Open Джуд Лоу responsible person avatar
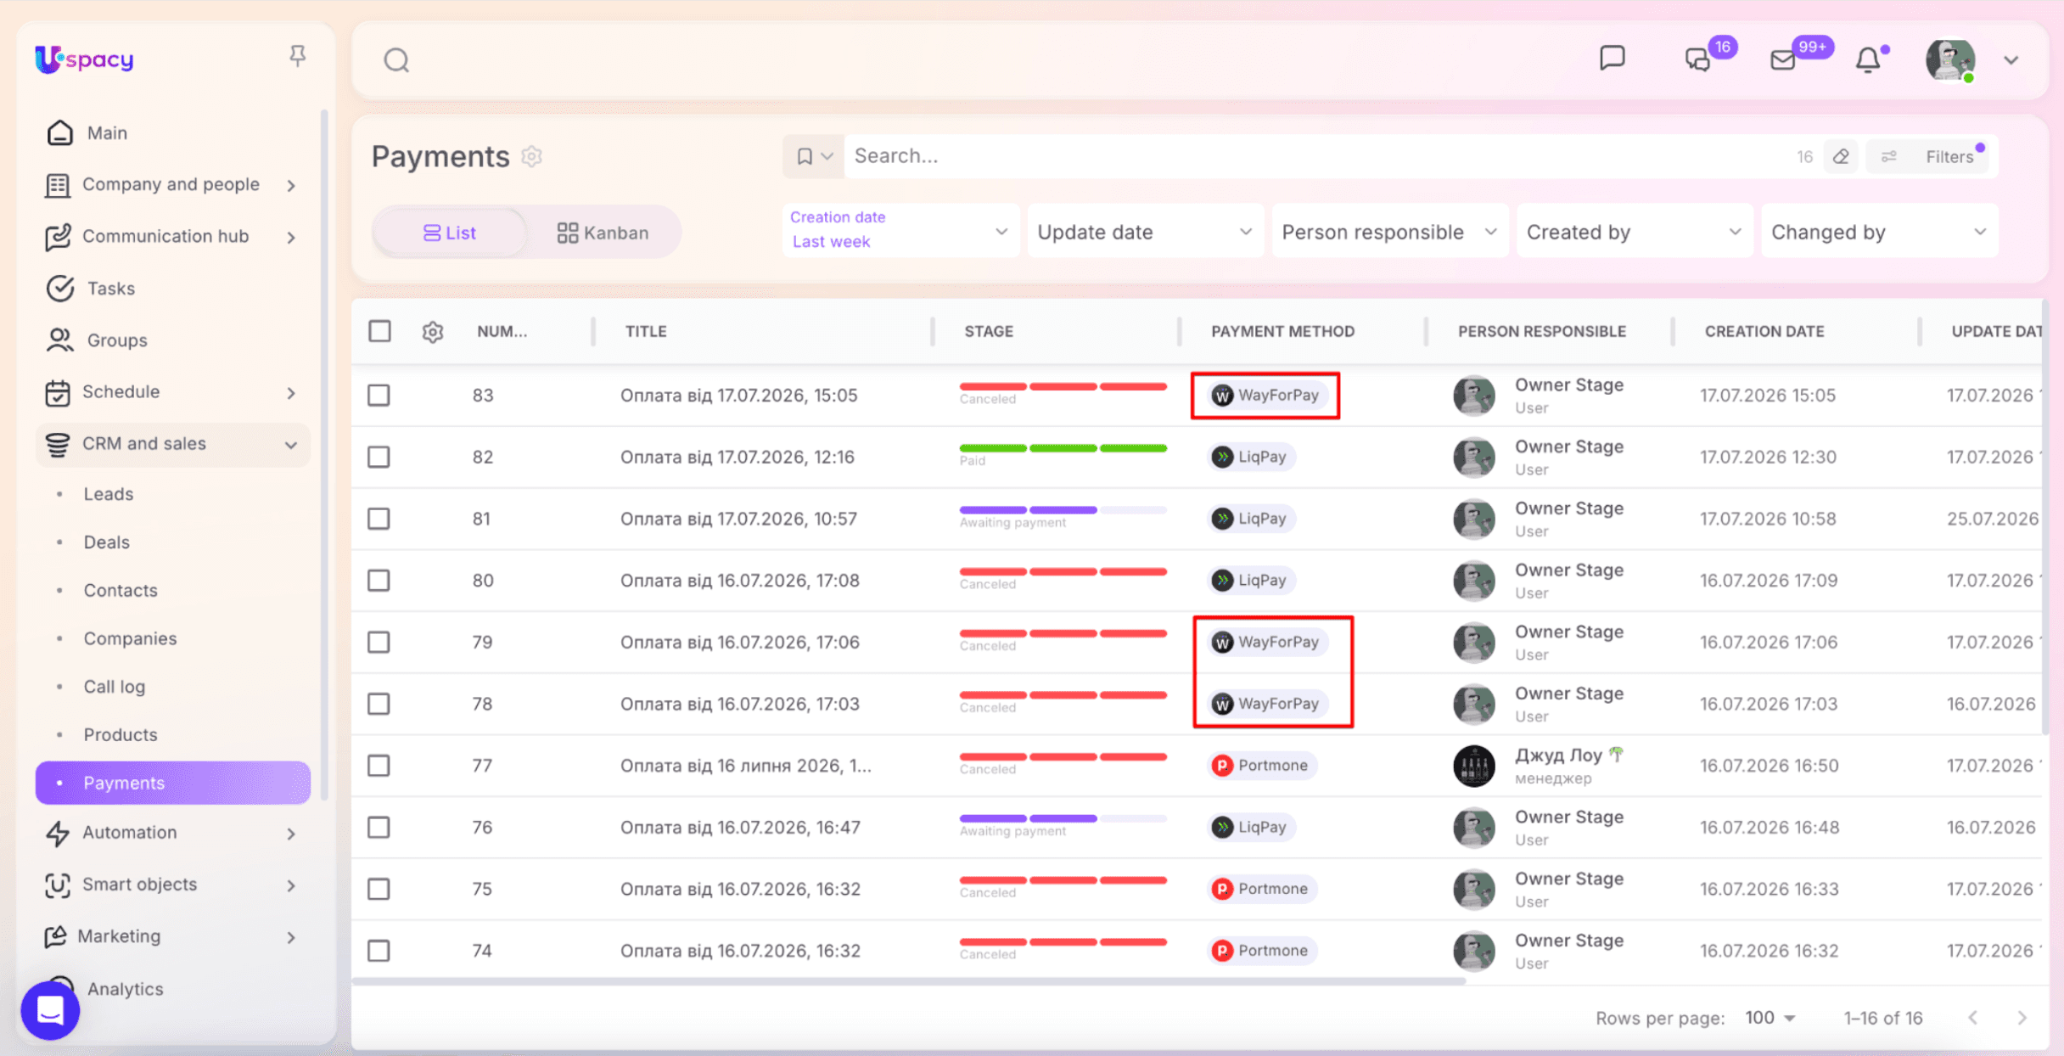Screen dimensions: 2064x1056 [x=1474, y=766]
